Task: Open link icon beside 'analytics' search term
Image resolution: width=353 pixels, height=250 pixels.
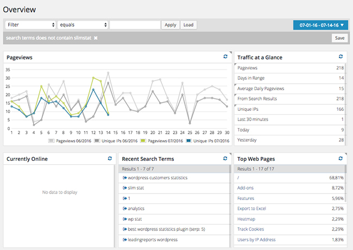Action: click(x=124, y=209)
